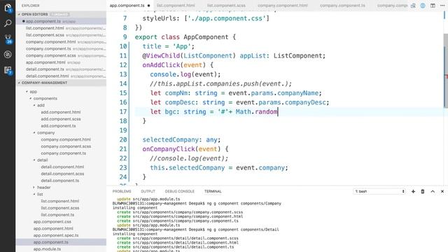The height and width of the screenshot is (252, 448).
Task: Open company.component.ts in the company folder
Action: (x=64, y=153)
